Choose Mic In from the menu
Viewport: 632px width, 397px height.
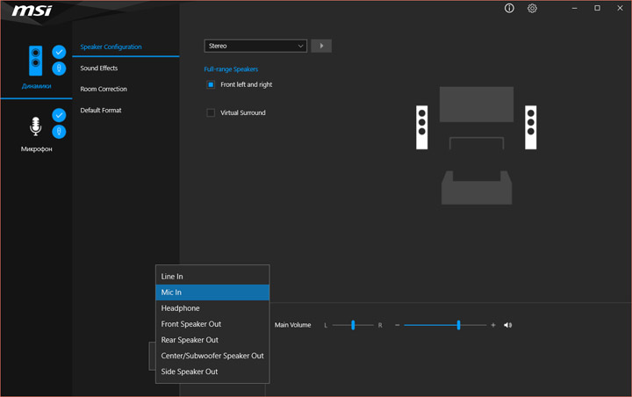point(212,292)
